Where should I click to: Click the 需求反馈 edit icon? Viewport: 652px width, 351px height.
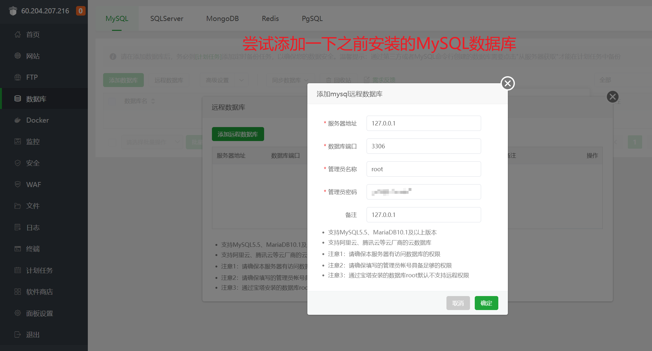click(x=367, y=80)
